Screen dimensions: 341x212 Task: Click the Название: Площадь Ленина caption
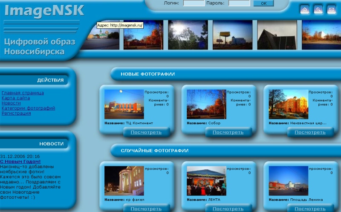pos(296,200)
